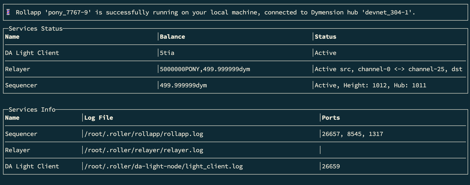Select the relayer.log file path
Viewport: 470px width, 185px height.
point(144,150)
